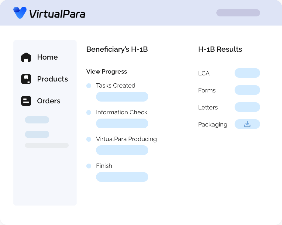Click the VirtualPara Producing step dot
282x225 pixels.
pos(89,139)
